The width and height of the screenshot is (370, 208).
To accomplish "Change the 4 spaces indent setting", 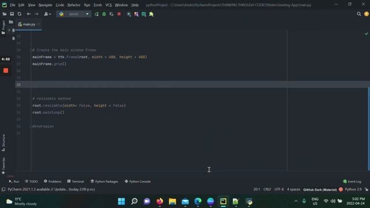I will click(x=294, y=190).
